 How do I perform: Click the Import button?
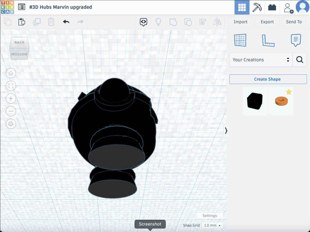click(240, 22)
